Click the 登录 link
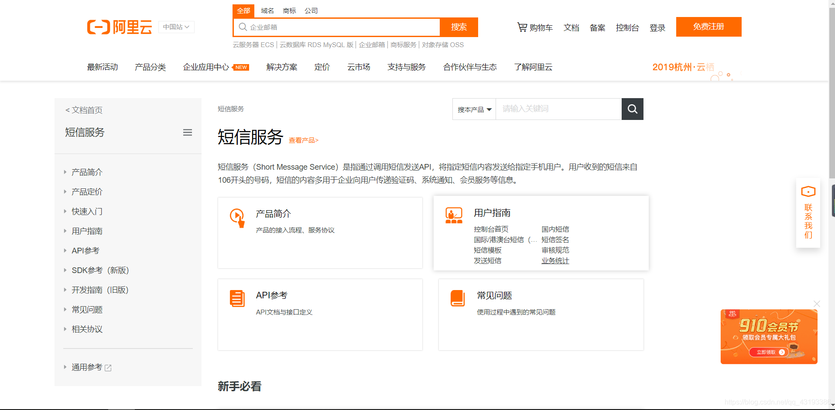This screenshot has width=835, height=410. pyautogui.click(x=657, y=28)
